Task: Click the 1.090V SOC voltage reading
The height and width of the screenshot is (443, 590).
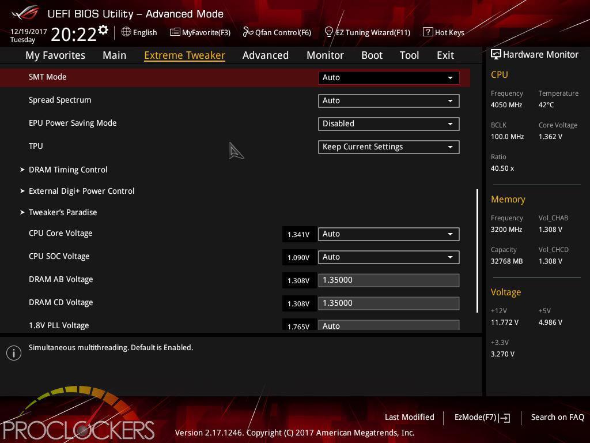Action: tap(299, 257)
